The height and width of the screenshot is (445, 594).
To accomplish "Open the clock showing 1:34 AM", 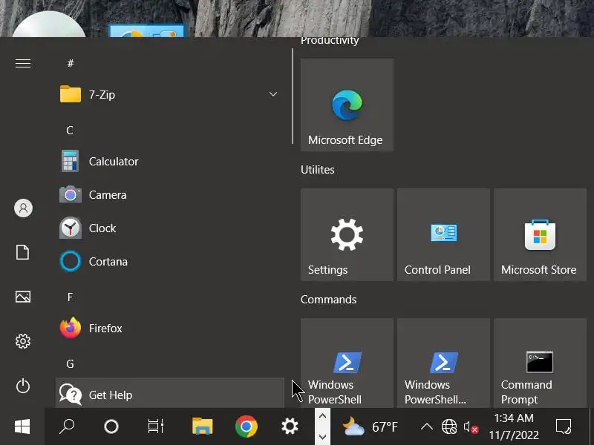I will (x=514, y=427).
